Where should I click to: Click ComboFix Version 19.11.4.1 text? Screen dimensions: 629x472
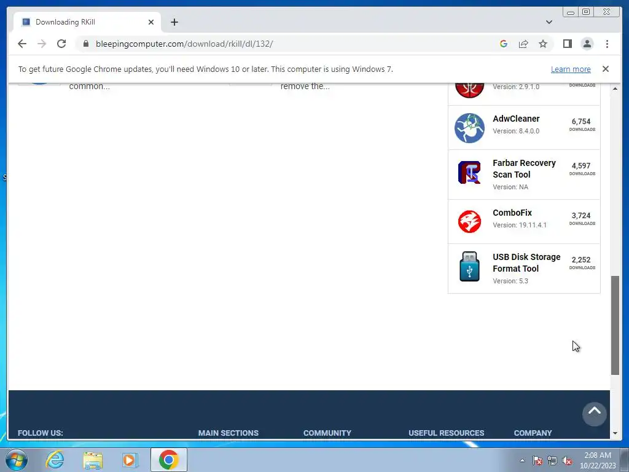(520, 225)
